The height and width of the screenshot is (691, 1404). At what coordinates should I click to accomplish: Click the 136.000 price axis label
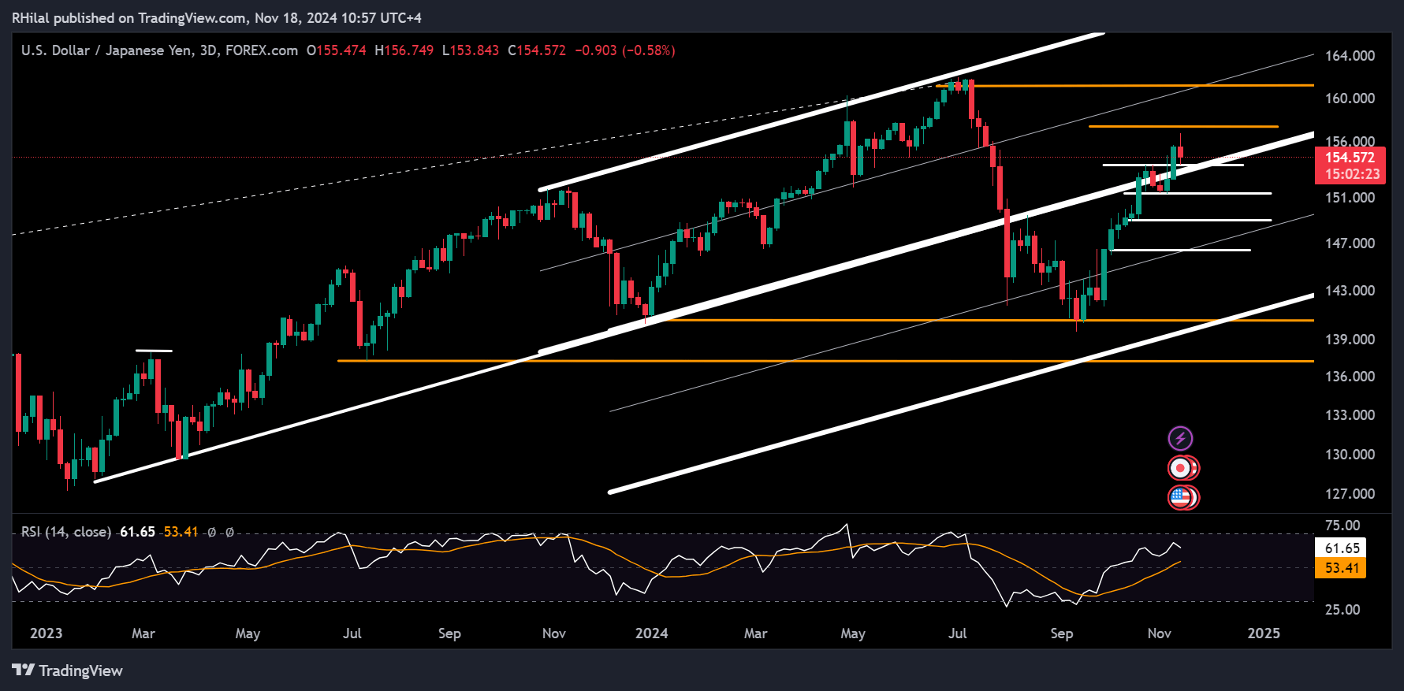tap(1350, 377)
